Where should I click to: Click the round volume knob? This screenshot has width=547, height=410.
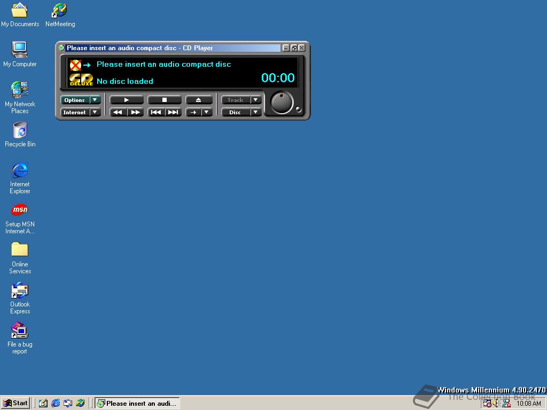pyautogui.click(x=282, y=103)
